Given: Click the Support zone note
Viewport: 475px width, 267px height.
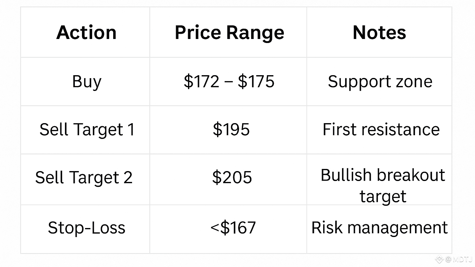Looking at the screenshot, I should pos(380,82).
